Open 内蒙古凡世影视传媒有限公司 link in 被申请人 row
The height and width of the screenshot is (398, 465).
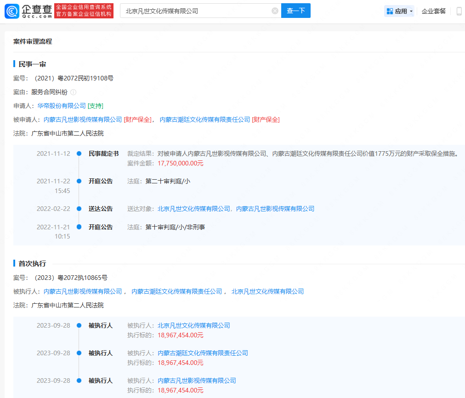click(83, 119)
